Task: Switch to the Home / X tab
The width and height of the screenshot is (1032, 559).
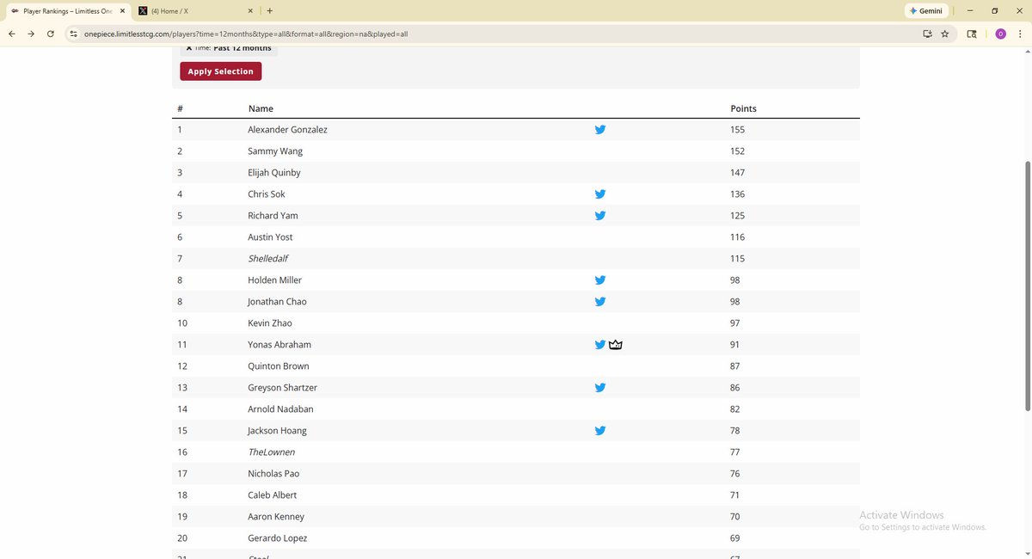Action: pos(197,11)
